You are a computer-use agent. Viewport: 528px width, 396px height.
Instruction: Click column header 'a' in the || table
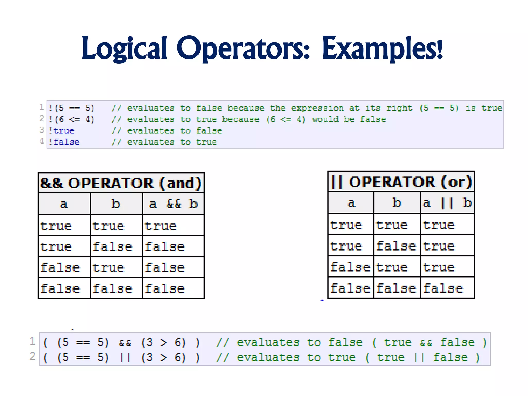point(351,203)
